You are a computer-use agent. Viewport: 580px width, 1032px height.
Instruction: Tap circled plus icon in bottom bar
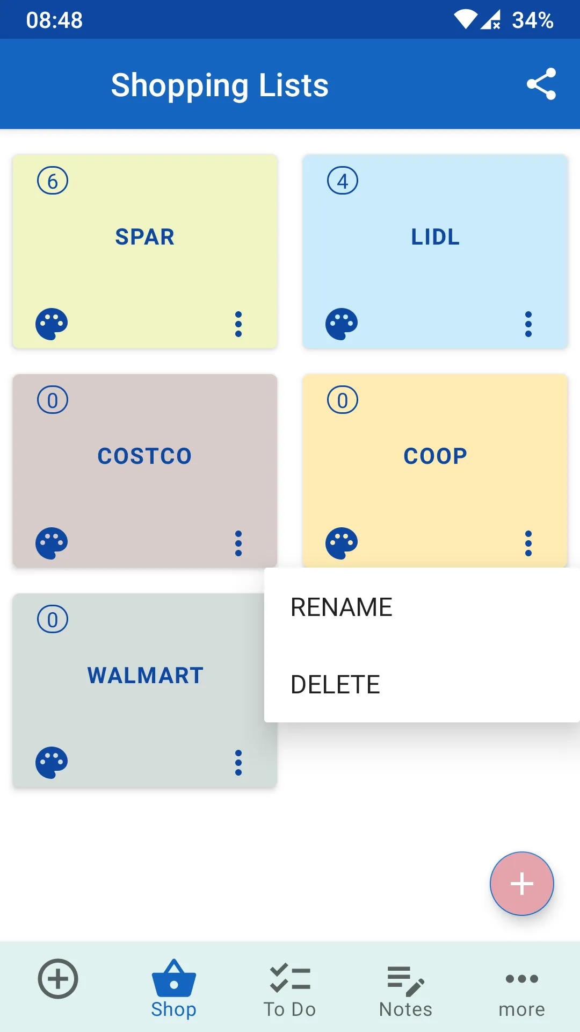pyautogui.click(x=58, y=979)
